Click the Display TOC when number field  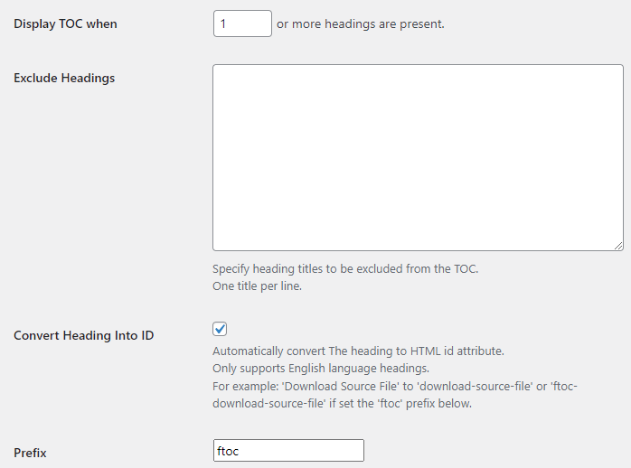242,23
